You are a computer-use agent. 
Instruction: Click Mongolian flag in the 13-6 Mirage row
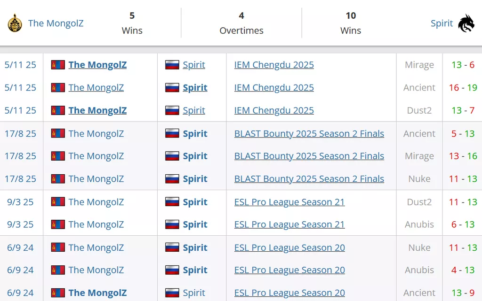point(58,65)
